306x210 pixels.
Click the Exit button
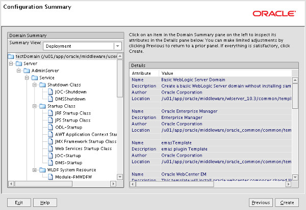click(x=19, y=202)
